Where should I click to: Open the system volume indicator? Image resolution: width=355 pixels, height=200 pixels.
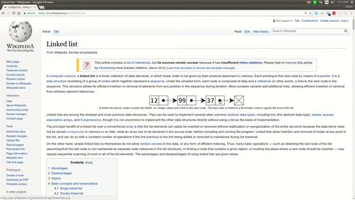click(x=332, y=2)
